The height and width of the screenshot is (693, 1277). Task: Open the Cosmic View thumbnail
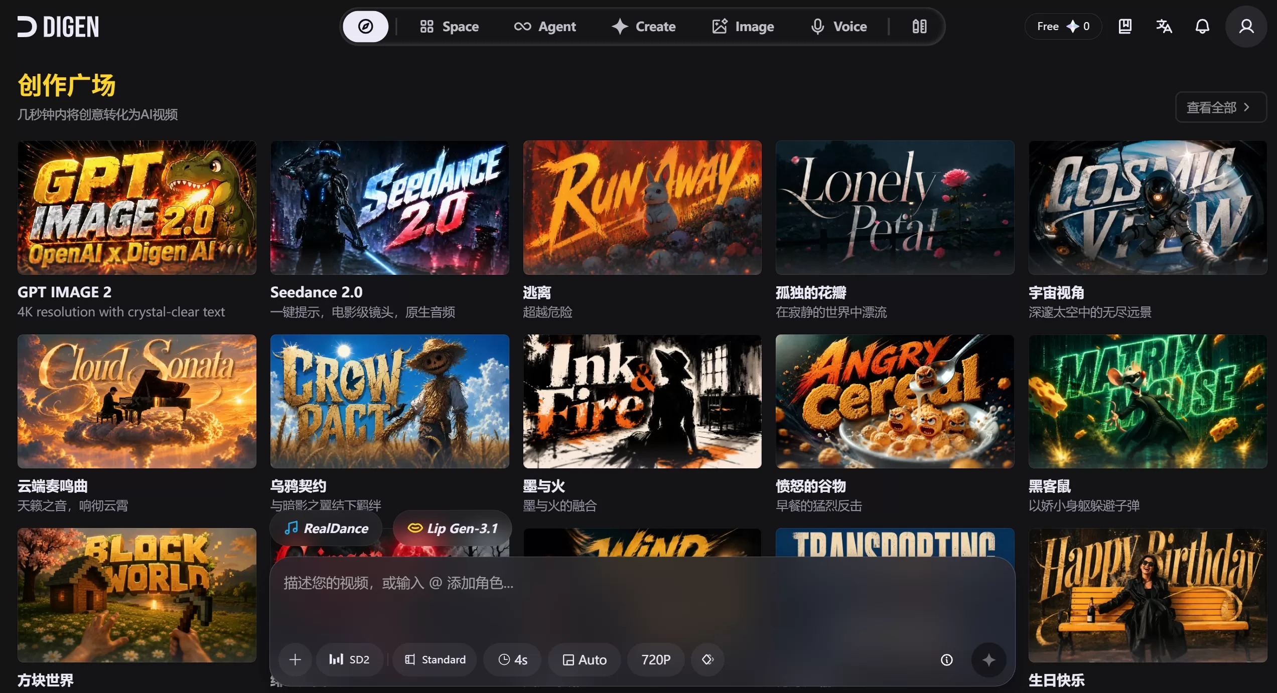(x=1148, y=208)
